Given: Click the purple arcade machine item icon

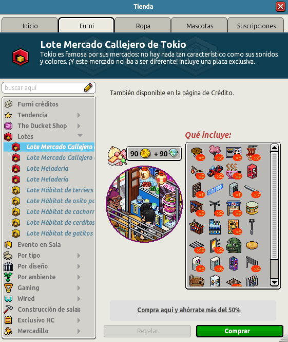Looking at the screenshot, I should point(234,263).
